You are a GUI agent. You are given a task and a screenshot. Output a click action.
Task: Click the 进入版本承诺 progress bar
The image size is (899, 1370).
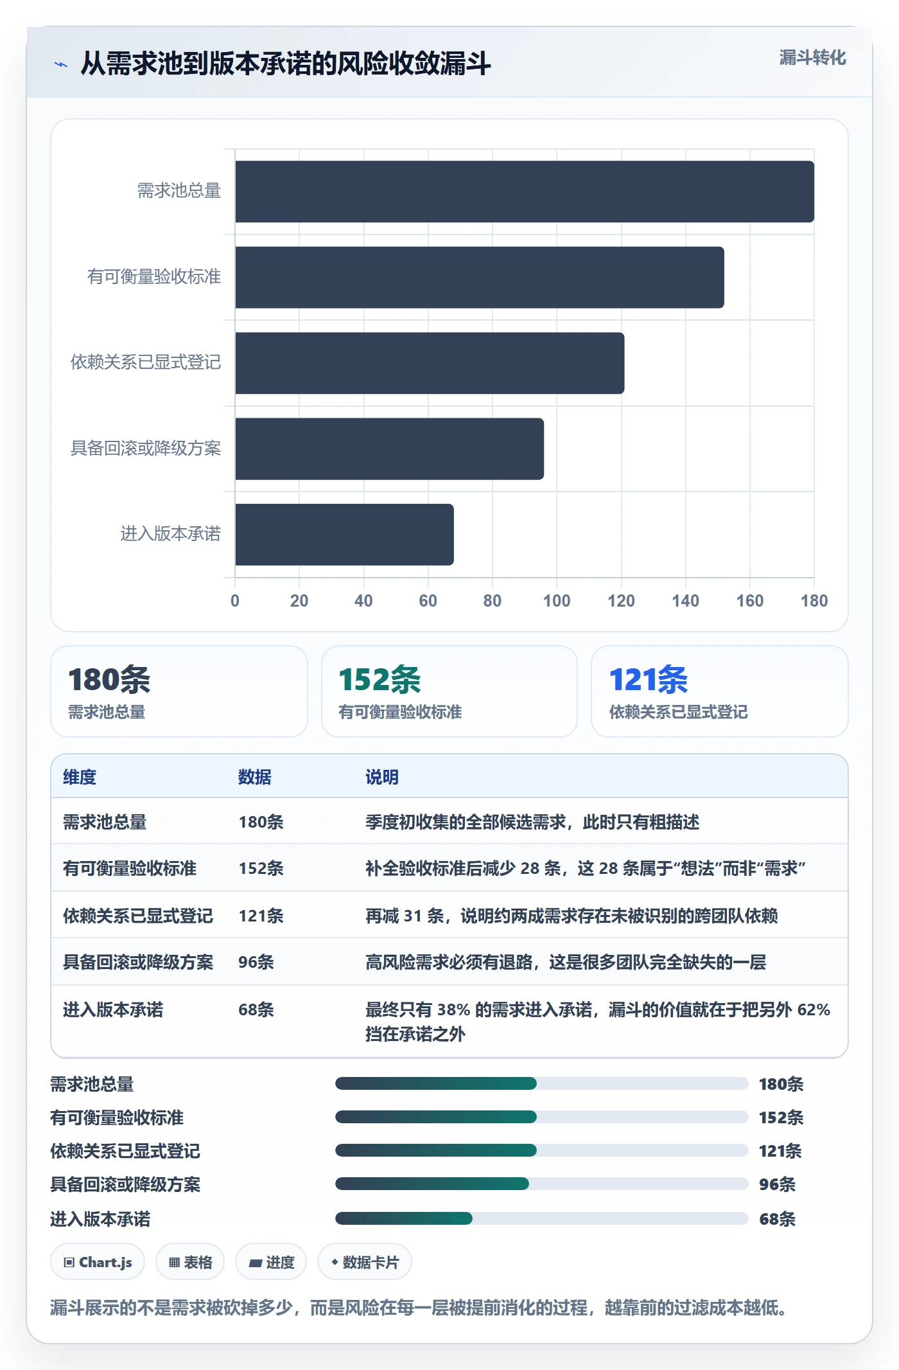pyautogui.click(x=542, y=1218)
